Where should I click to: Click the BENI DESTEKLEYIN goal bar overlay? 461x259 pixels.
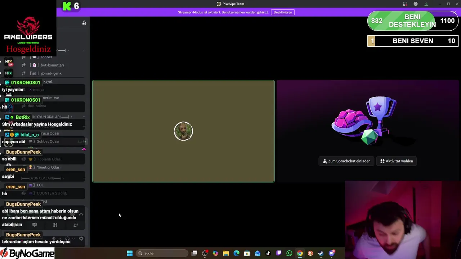[413, 21]
